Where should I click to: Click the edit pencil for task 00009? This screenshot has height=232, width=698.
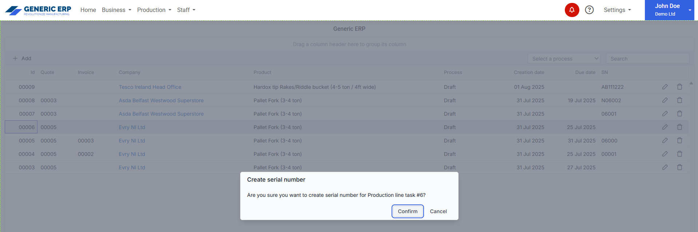pos(665,87)
